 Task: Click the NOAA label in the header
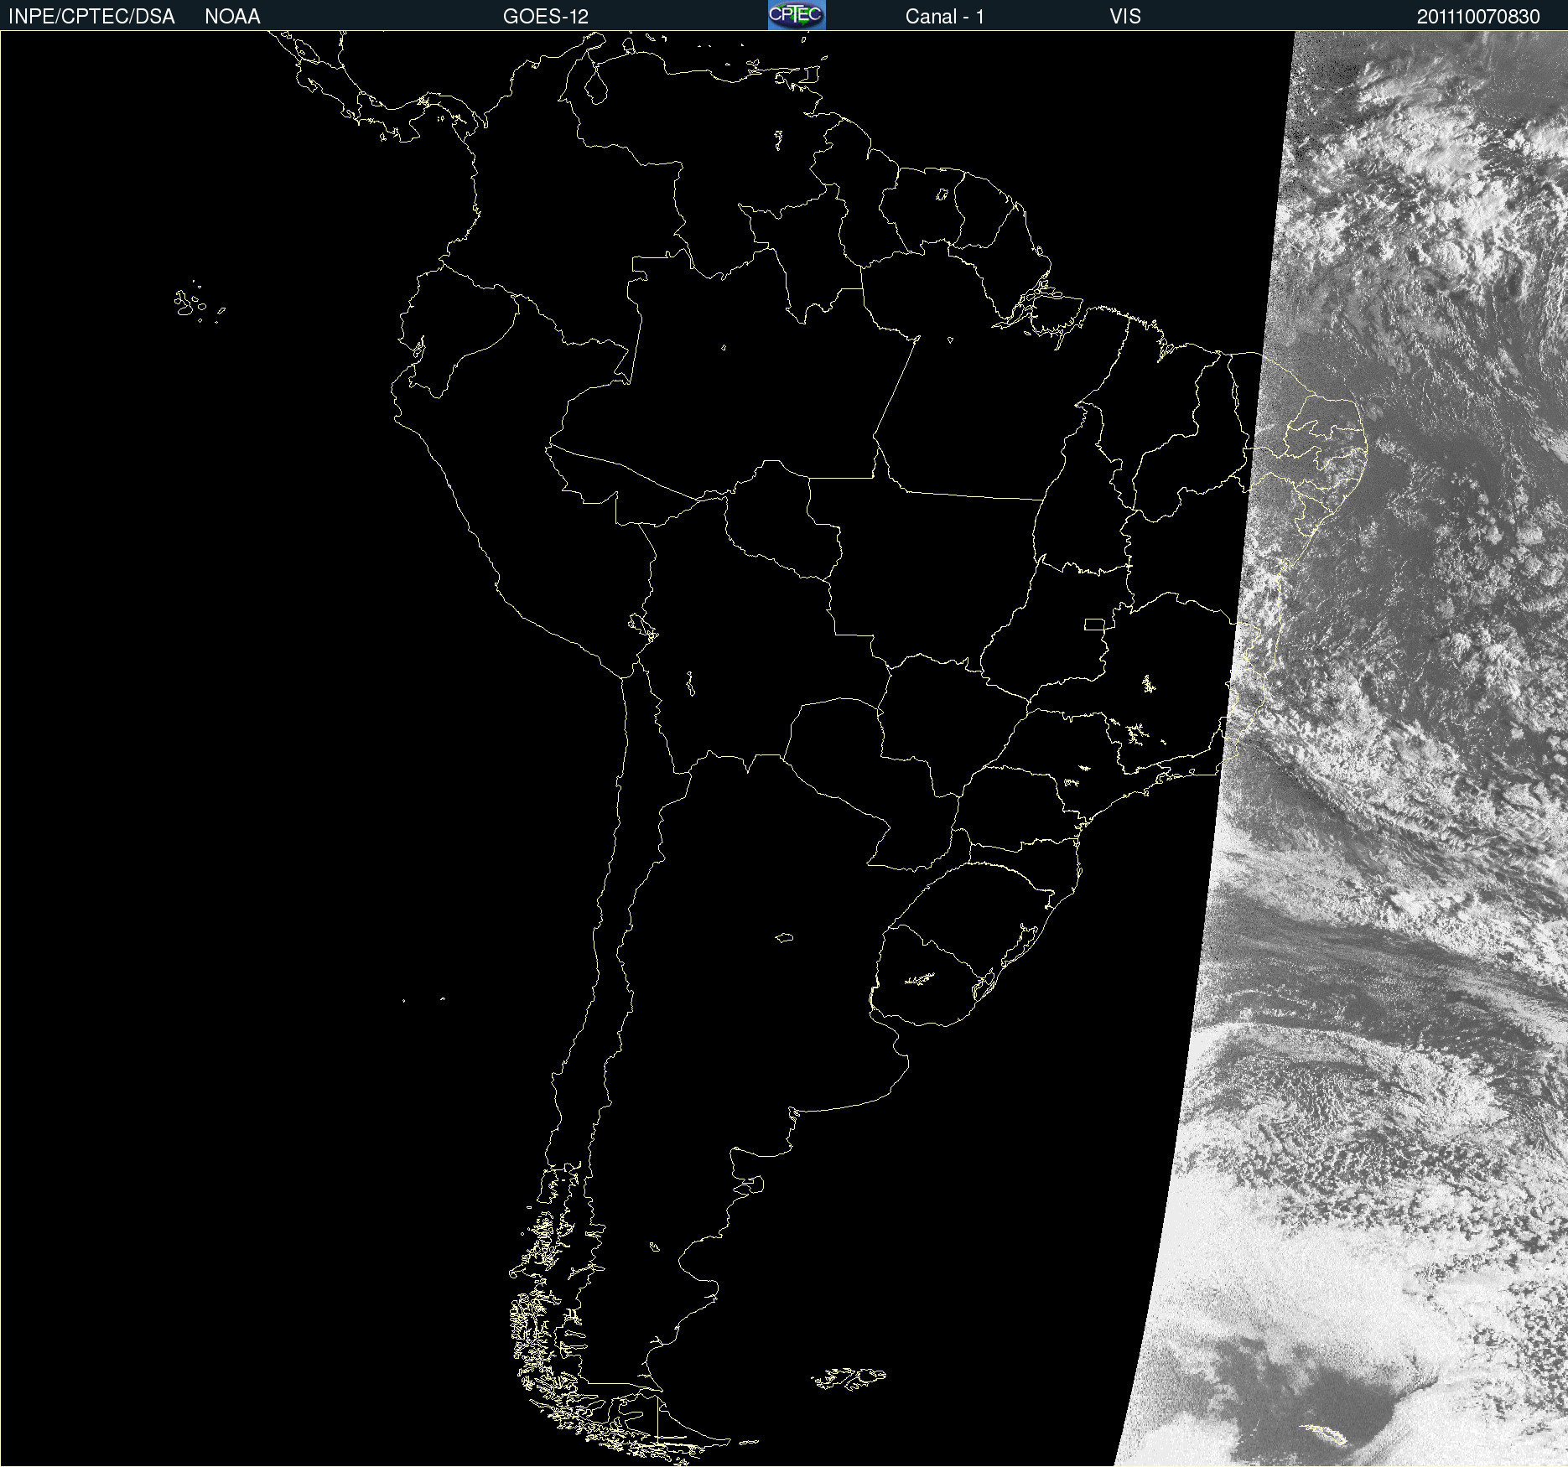pyautogui.click(x=232, y=17)
